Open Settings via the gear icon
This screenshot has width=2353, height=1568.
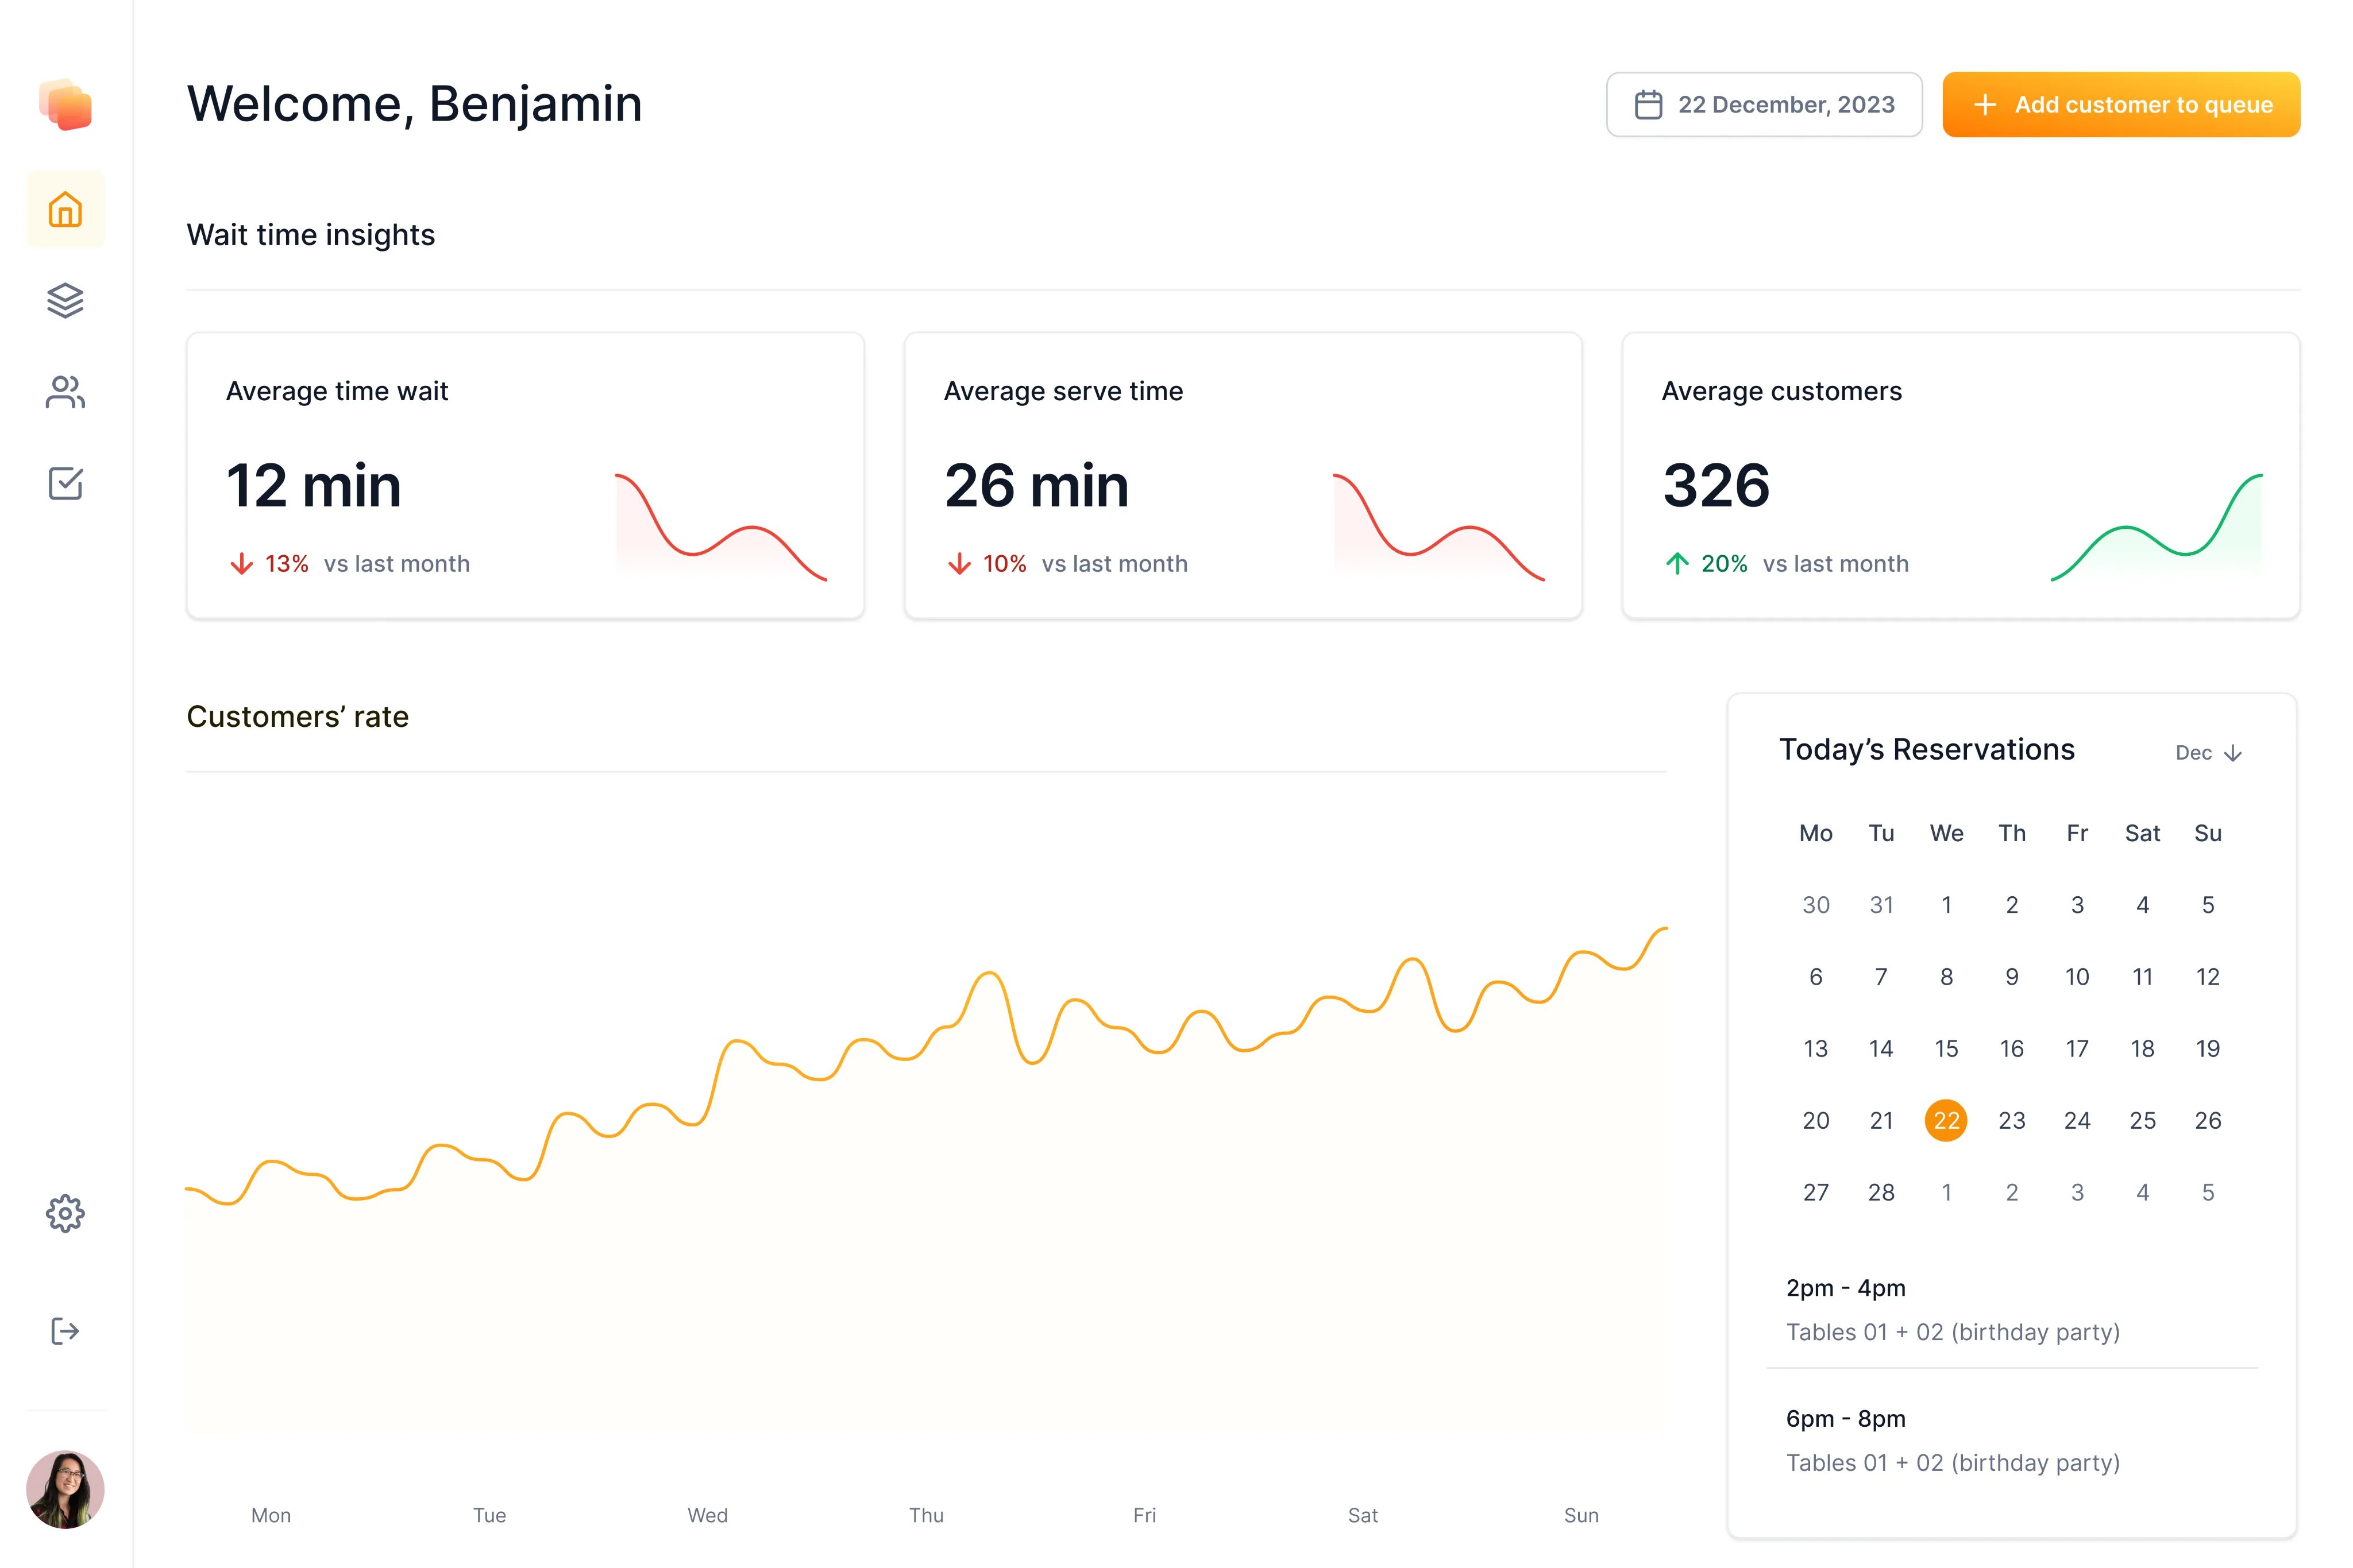(x=65, y=1214)
